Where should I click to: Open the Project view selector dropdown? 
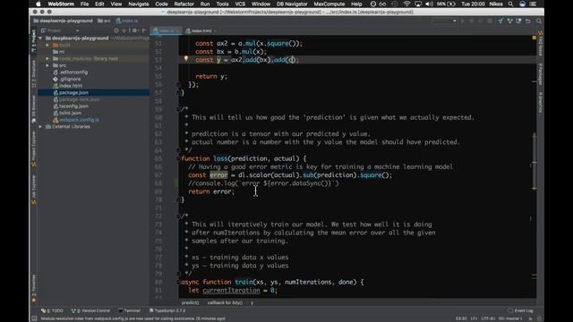60,30
